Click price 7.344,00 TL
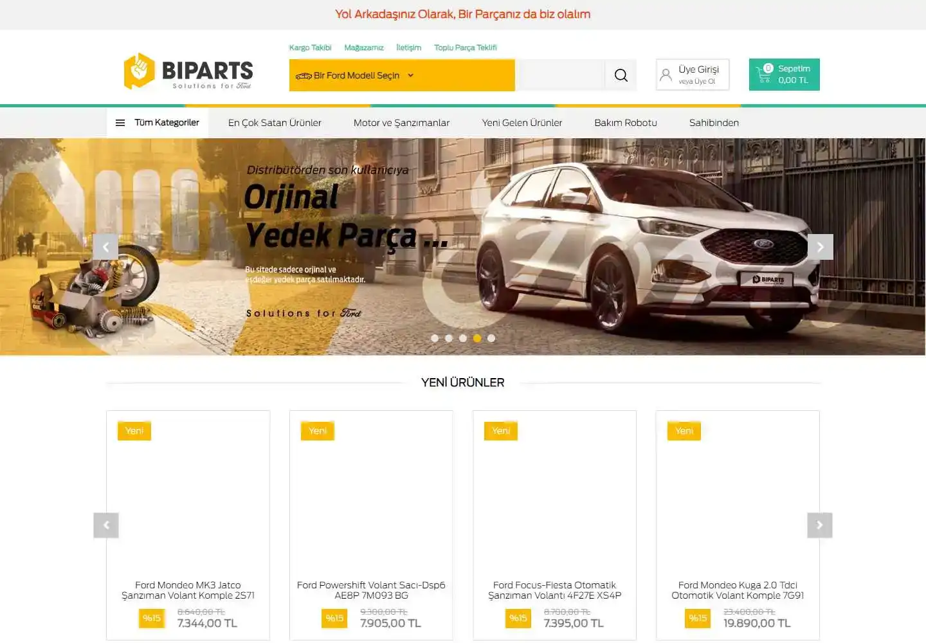The height and width of the screenshot is (643, 926). [207, 623]
